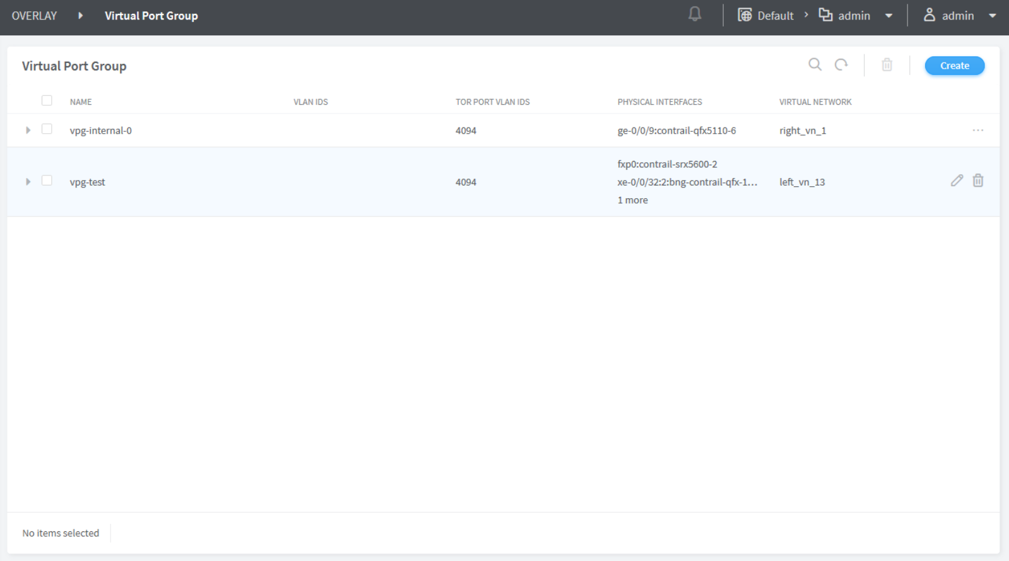Sort by the NAME column header

click(81, 102)
